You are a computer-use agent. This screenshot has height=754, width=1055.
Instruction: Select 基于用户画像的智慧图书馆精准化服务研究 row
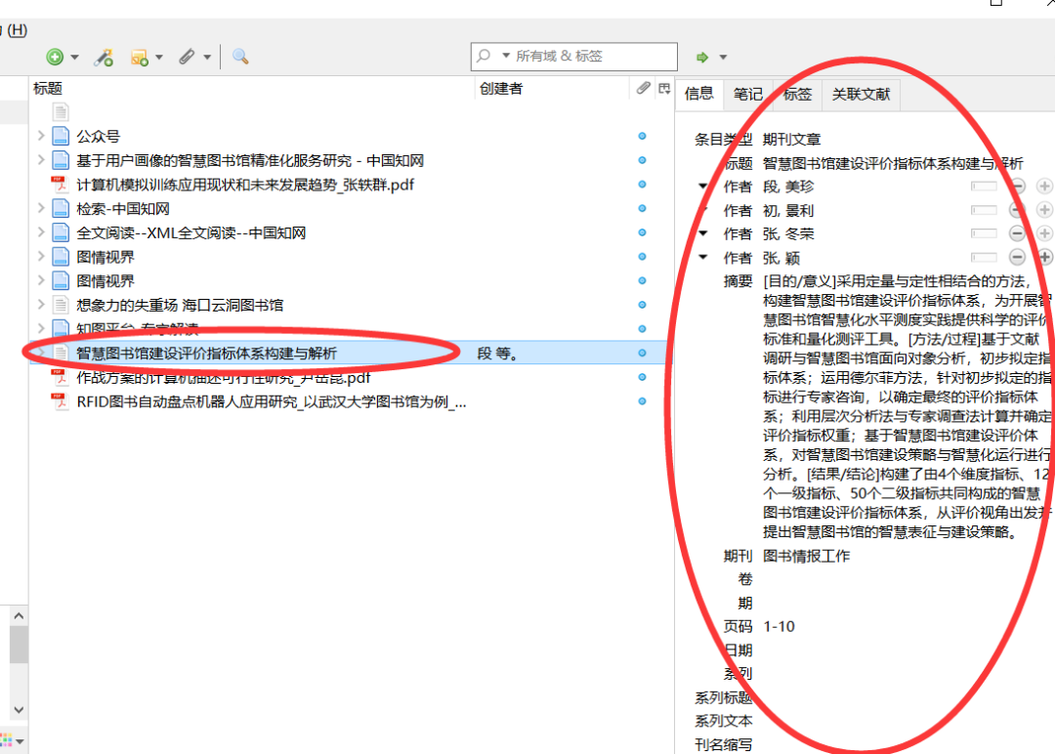[350, 160]
